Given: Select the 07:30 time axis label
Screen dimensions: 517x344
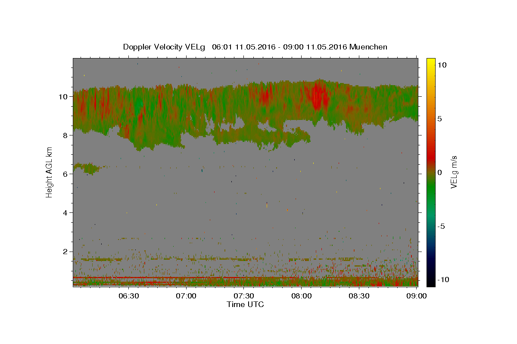Looking at the screenshot, I should click(244, 296).
